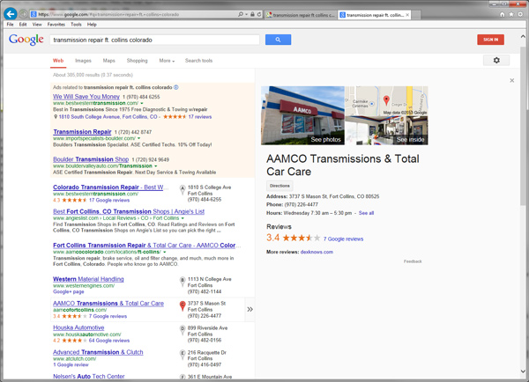Open We Will Save You Money ad

tap(86, 96)
